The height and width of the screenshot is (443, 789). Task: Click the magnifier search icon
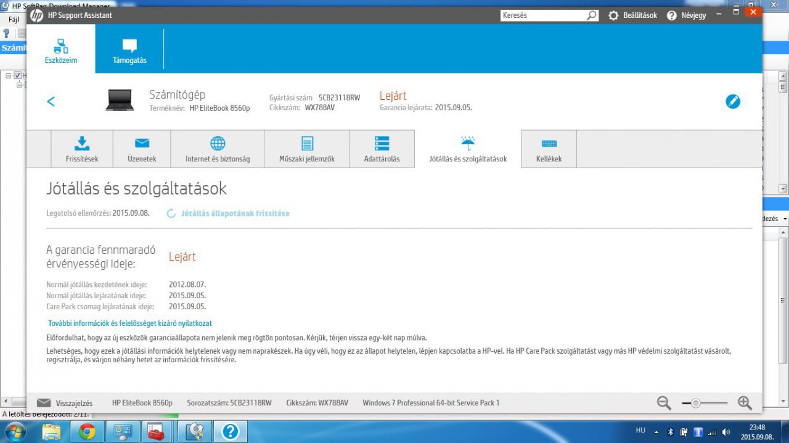tap(592, 15)
